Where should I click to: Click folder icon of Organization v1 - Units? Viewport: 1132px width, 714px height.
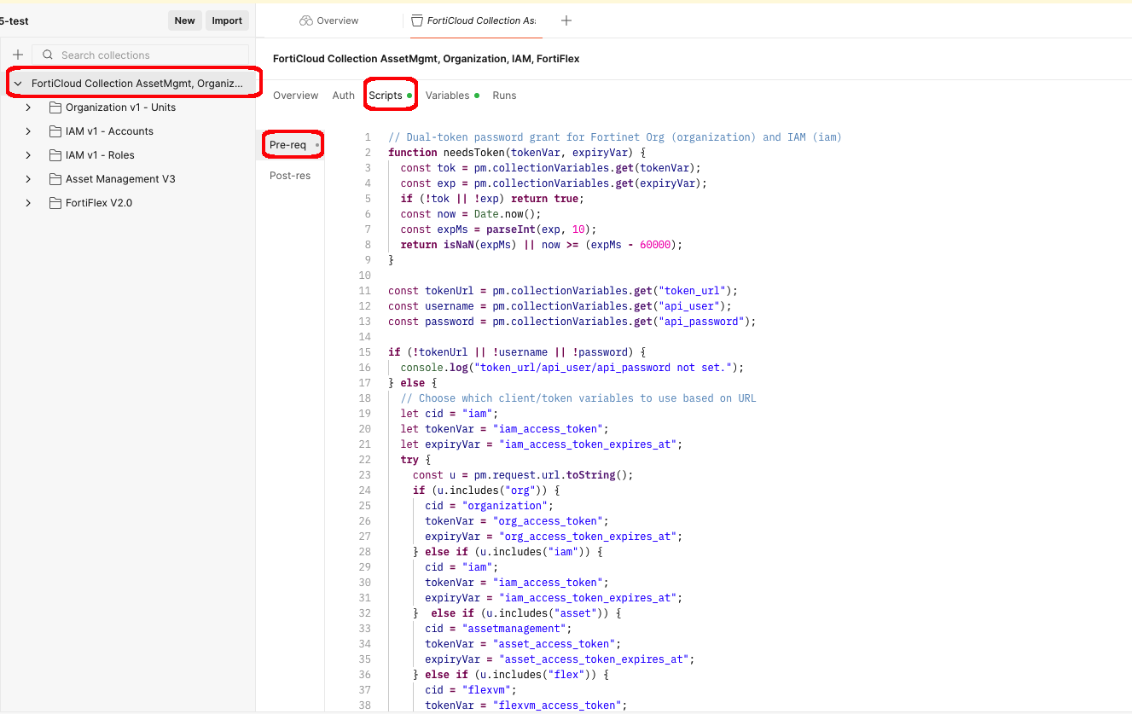click(x=55, y=107)
